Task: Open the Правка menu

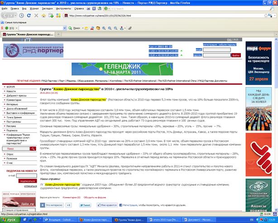Action: click(14, 9)
